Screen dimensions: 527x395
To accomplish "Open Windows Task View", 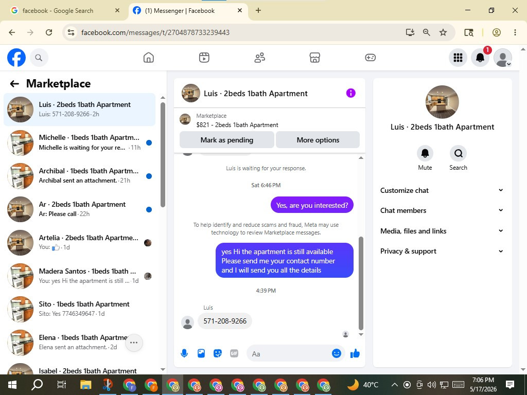I will point(62,385).
